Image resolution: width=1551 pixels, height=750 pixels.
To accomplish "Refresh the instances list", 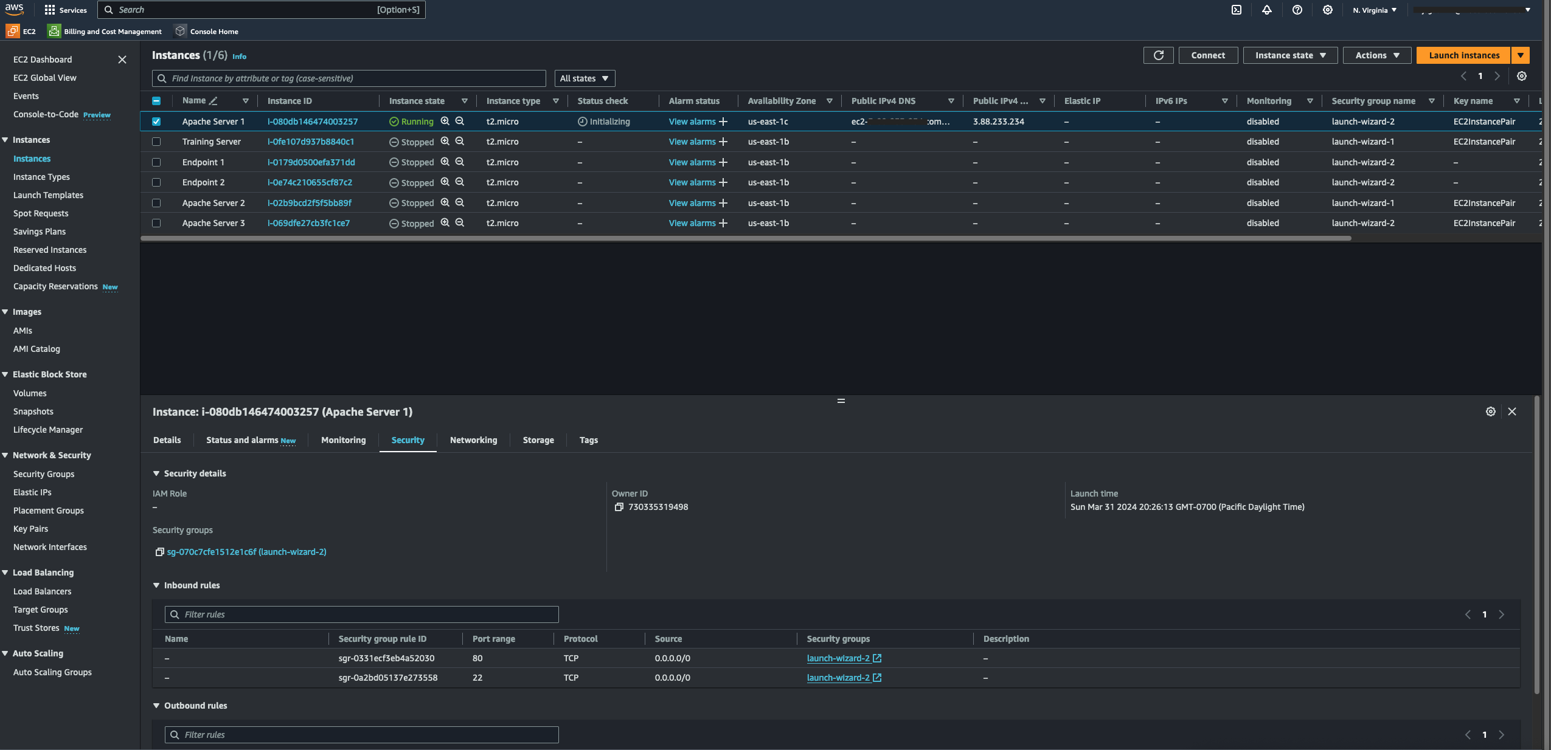I will pos(1158,55).
